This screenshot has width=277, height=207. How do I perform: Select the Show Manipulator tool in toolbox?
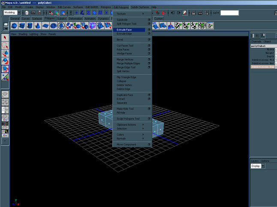pos(5,77)
